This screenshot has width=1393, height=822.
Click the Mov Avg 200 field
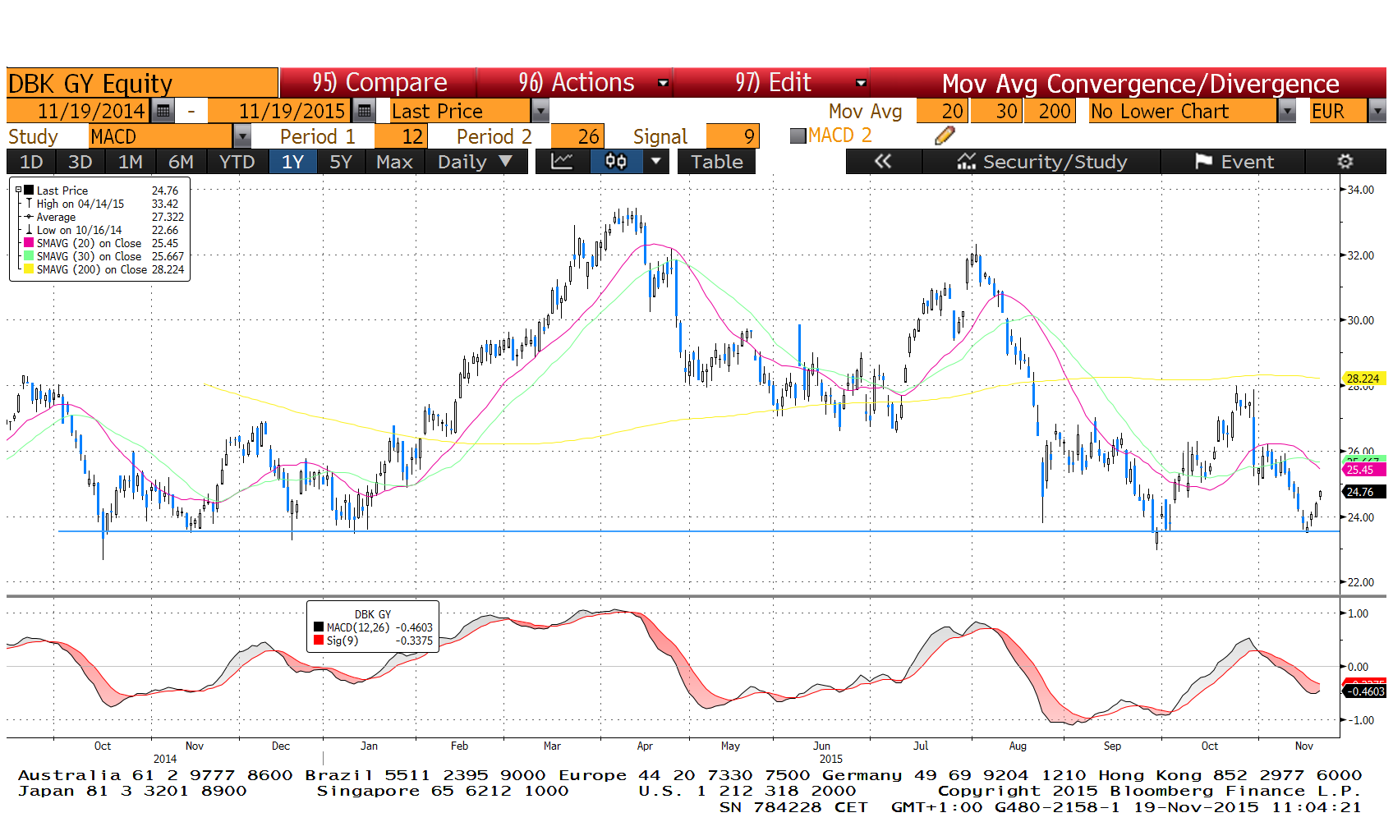coord(1049,111)
